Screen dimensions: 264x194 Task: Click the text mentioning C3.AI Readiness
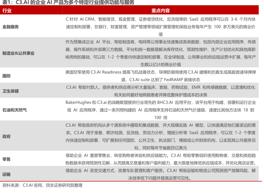pyautogui.click(x=161, y=76)
